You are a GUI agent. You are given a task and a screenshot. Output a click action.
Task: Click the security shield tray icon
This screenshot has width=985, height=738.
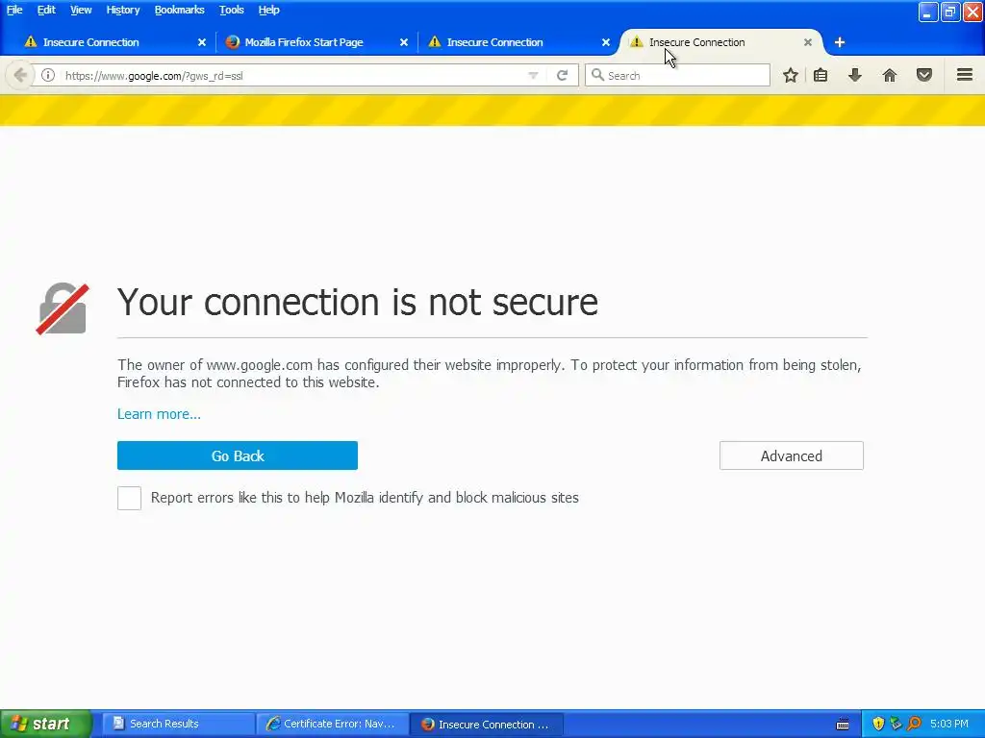[878, 724]
